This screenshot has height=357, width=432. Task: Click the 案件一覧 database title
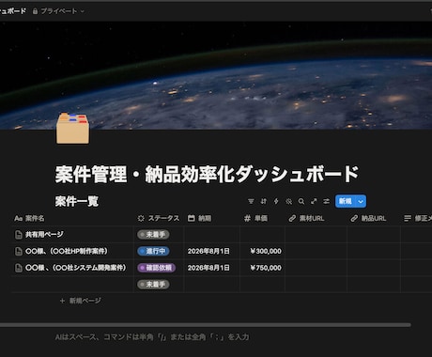(77, 201)
